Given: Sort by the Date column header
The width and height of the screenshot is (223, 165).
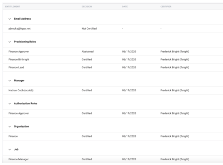Looking at the screenshot, I should tap(125, 6).
